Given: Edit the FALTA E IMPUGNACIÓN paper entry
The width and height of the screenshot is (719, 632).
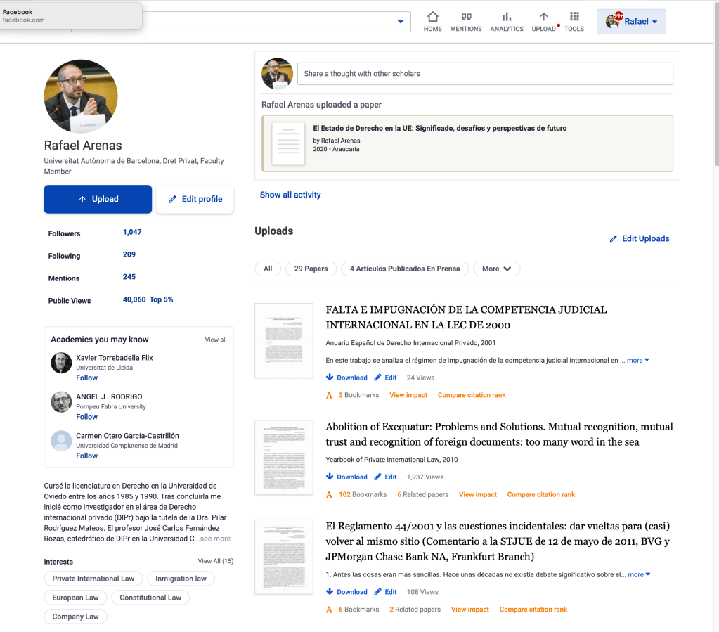Looking at the screenshot, I should [385, 378].
